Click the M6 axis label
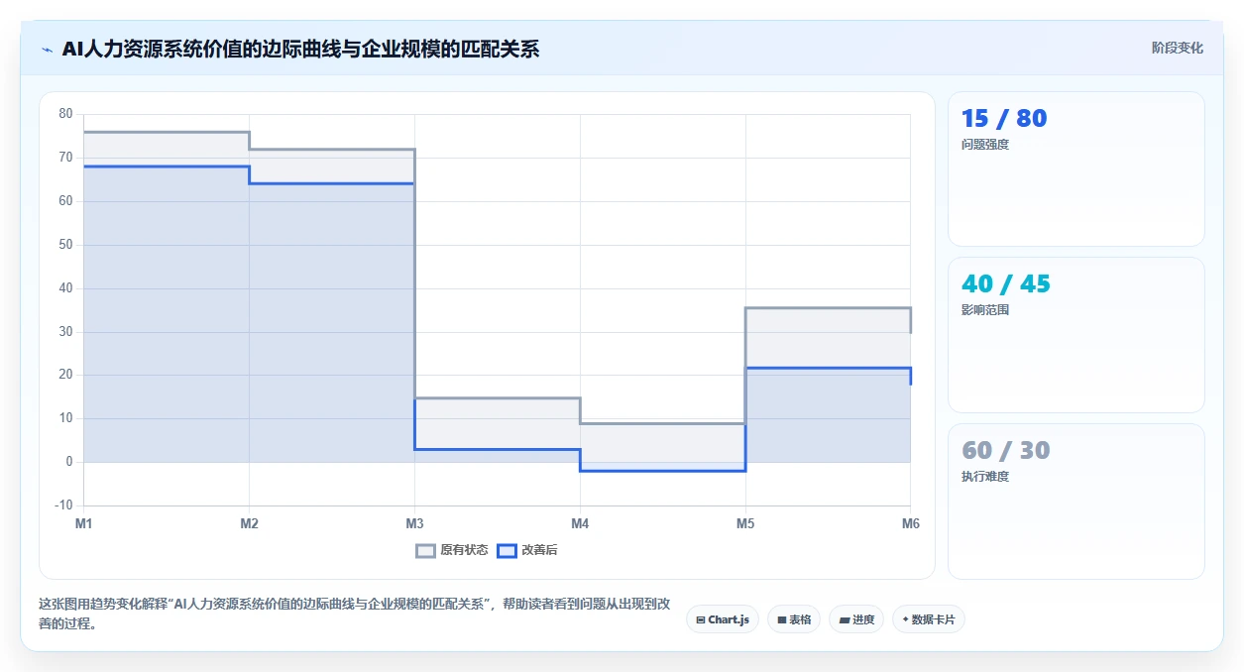 [x=910, y=523]
